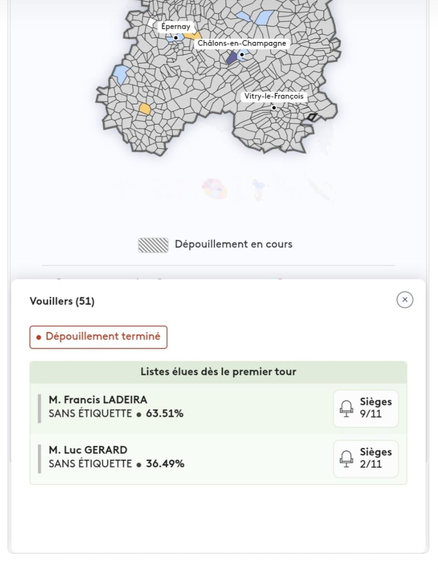Click the Épernay map label
The image size is (438, 571).
176,26
